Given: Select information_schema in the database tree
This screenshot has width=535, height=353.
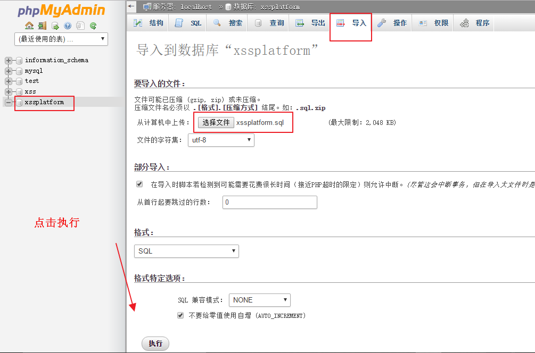Looking at the screenshot, I should coord(56,60).
